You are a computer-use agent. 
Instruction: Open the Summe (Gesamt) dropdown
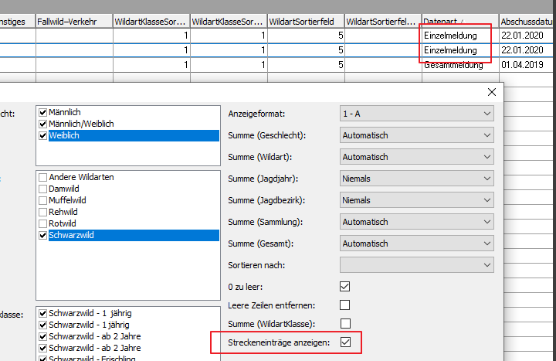tap(416, 244)
